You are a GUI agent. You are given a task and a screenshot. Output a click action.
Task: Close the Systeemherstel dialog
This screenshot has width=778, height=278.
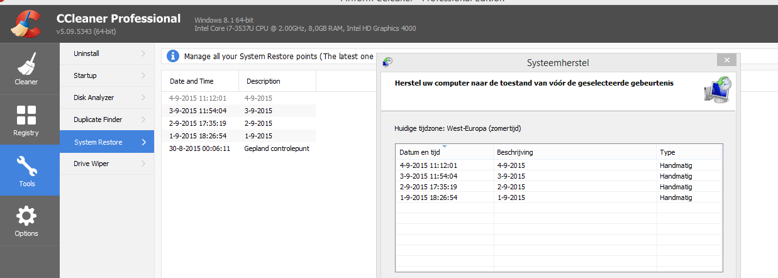click(x=726, y=60)
